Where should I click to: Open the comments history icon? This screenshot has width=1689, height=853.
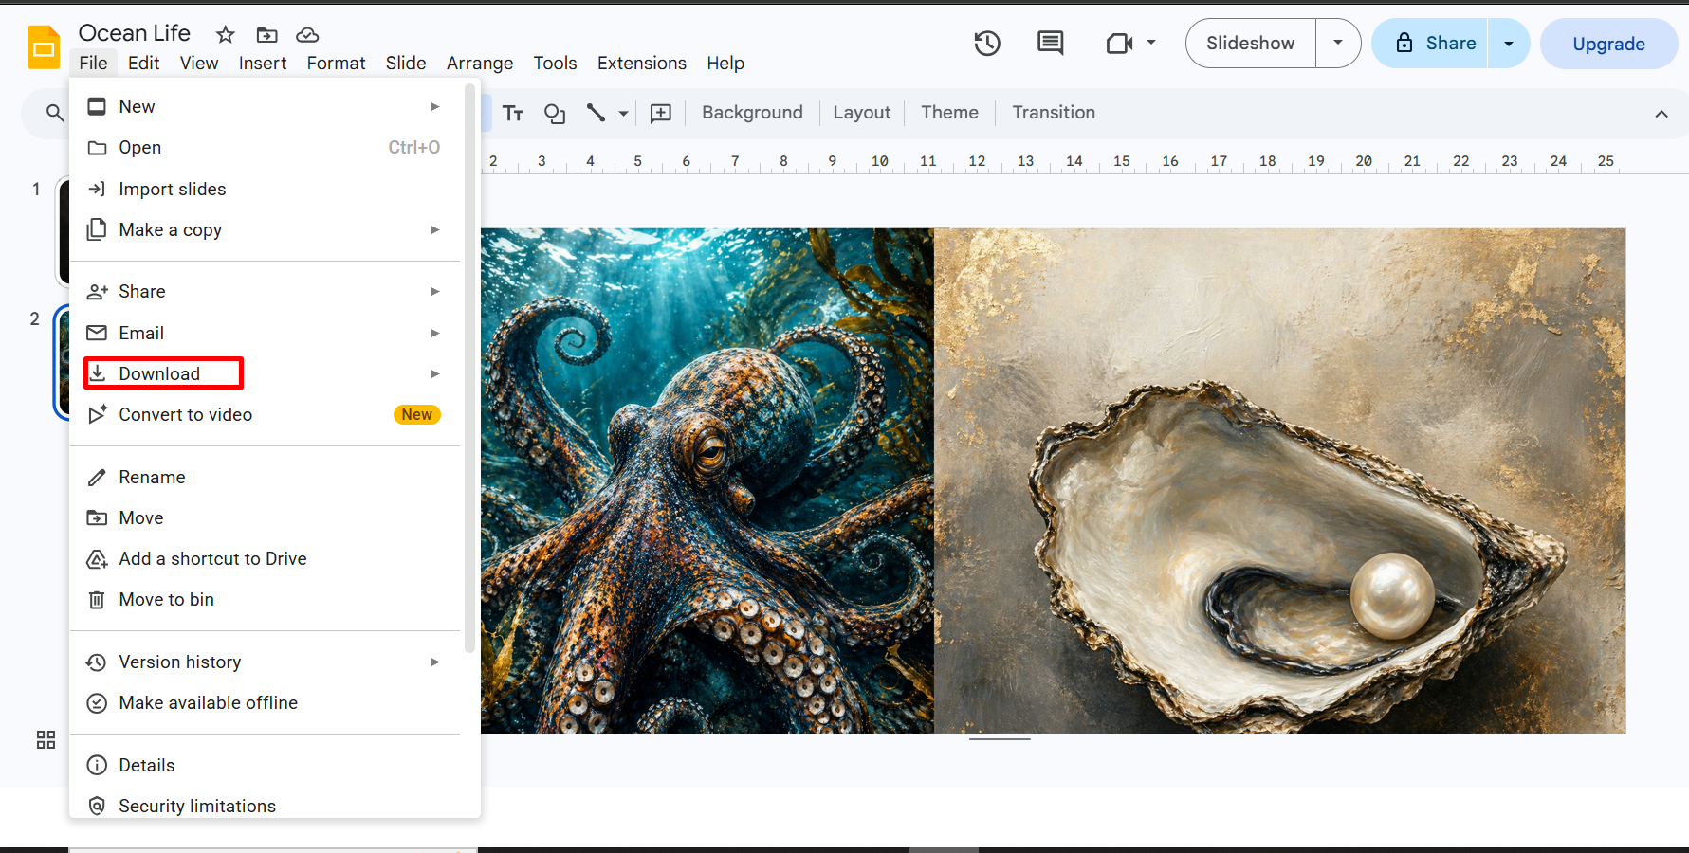pos(1051,43)
